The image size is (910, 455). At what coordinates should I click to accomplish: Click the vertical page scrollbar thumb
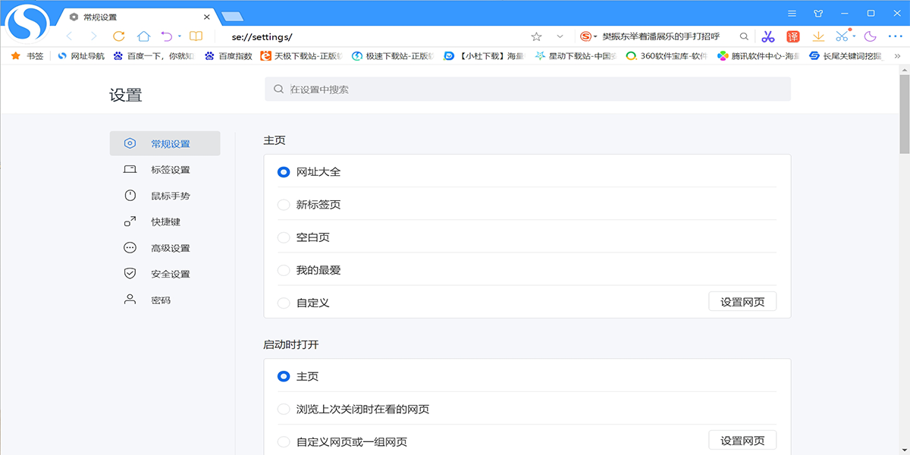click(904, 114)
